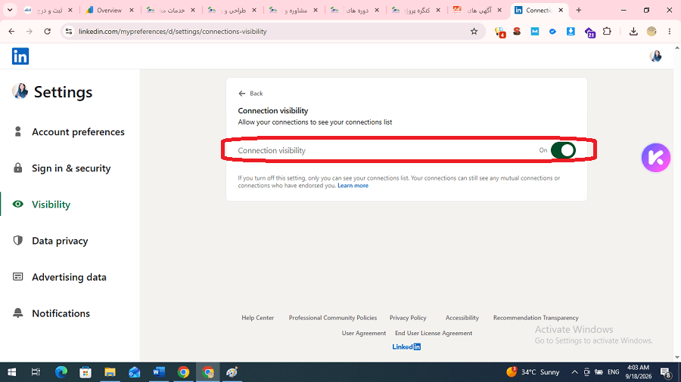The width and height of the screenshot is (681, 382).
Task: Close the Overview tab
Action: pyautogui.click(x=132, y=10)
